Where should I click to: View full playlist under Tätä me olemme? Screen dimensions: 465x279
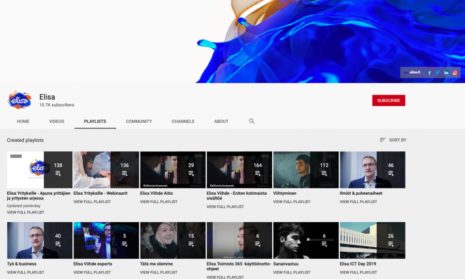159,272
